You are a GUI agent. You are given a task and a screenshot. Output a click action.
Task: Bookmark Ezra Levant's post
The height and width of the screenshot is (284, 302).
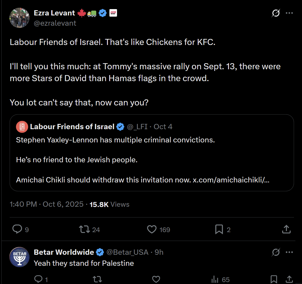click(219, 229)
